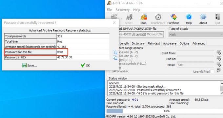Close the Password successfully recovered dialog

point(114,23)
